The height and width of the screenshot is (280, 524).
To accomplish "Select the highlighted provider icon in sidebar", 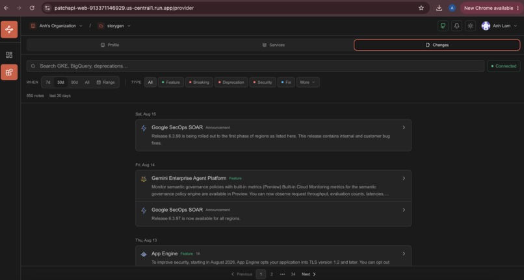I will tap(9, 72).
